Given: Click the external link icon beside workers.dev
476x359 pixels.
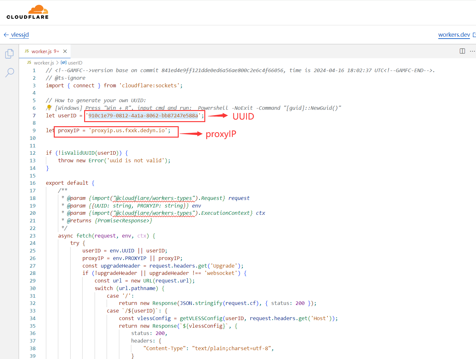Looking at the screenshot, I should pyautogui.click(x=474, y=35).
